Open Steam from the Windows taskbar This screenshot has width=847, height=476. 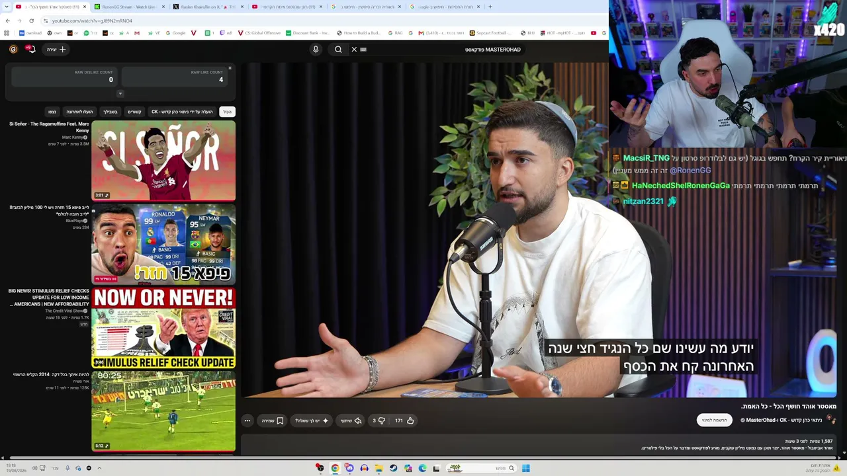(393, 468)
